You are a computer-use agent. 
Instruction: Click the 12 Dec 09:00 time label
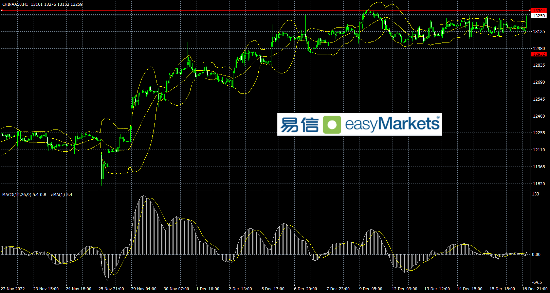coord(404,289)
